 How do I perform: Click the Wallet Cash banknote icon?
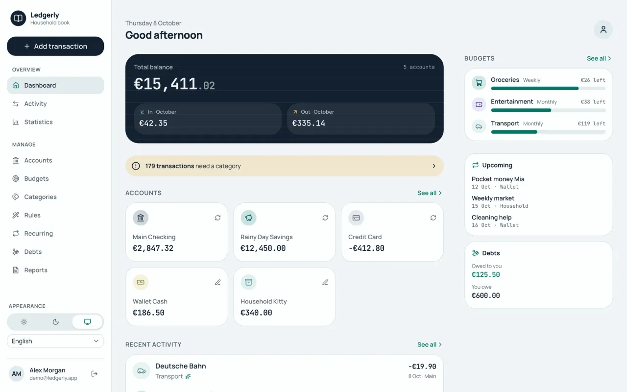141,282
